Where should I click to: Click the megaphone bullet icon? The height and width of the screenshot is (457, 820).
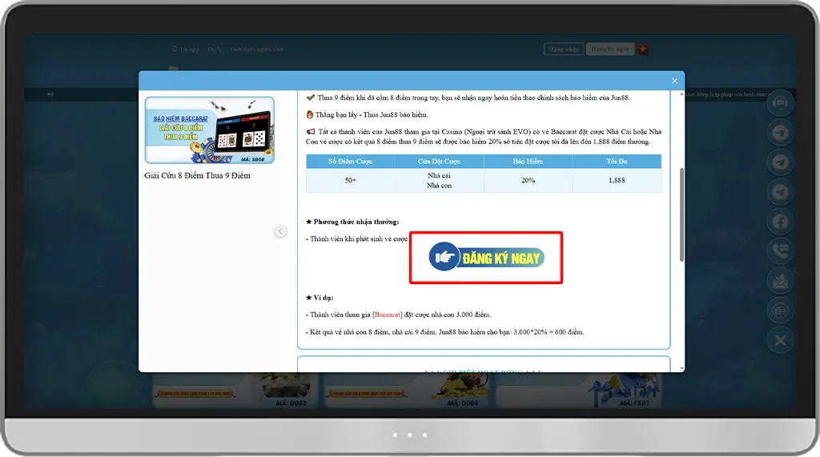pyautogui.click(x=311, y=131)
